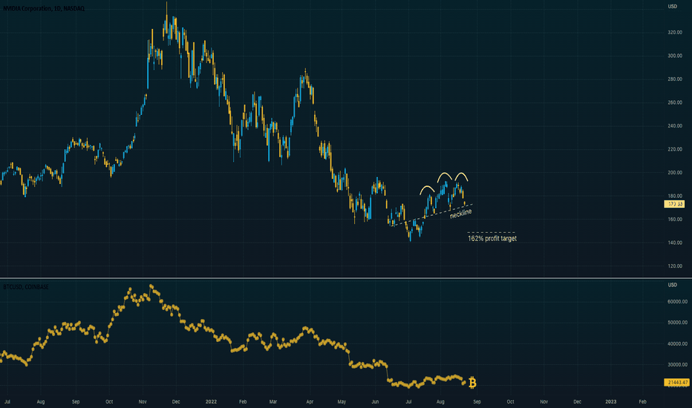This screenshot has height=408, width=692.
Task: Click the 50000.00 Bitcoin axis label
Action: pyautogui.click(x=677, y=323)
